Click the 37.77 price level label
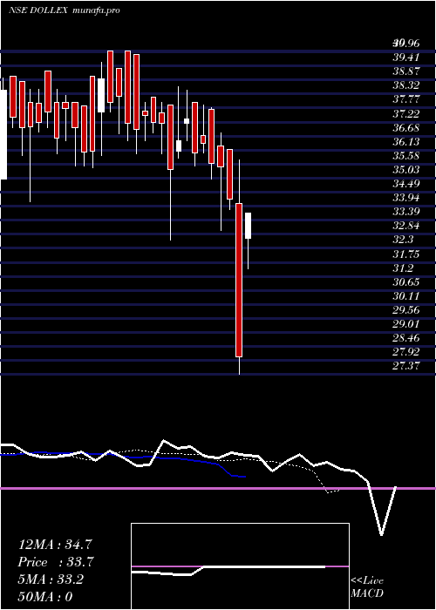 [406, 99]
